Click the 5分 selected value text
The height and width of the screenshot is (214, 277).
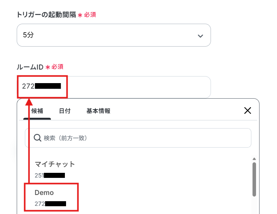[28, 35]
